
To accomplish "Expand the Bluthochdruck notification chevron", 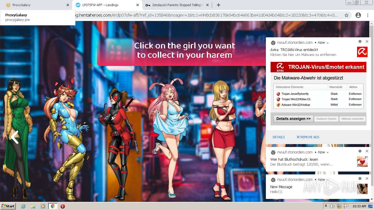I will (x=328, y=152).
